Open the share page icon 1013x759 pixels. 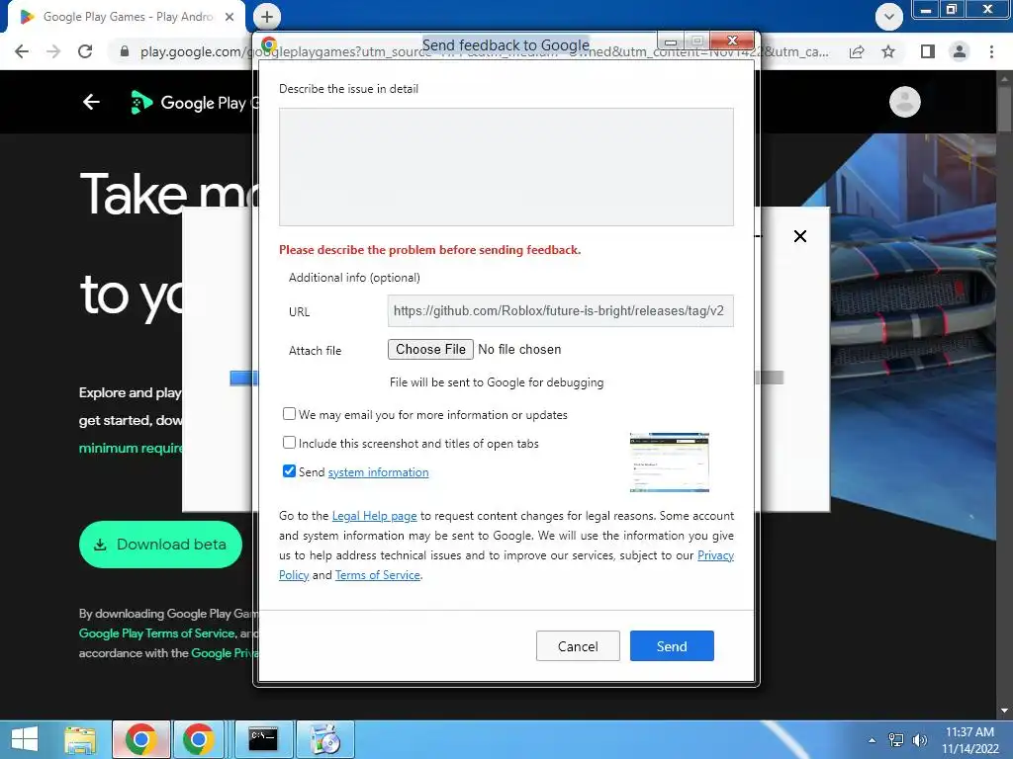click(x=857, y=51)
